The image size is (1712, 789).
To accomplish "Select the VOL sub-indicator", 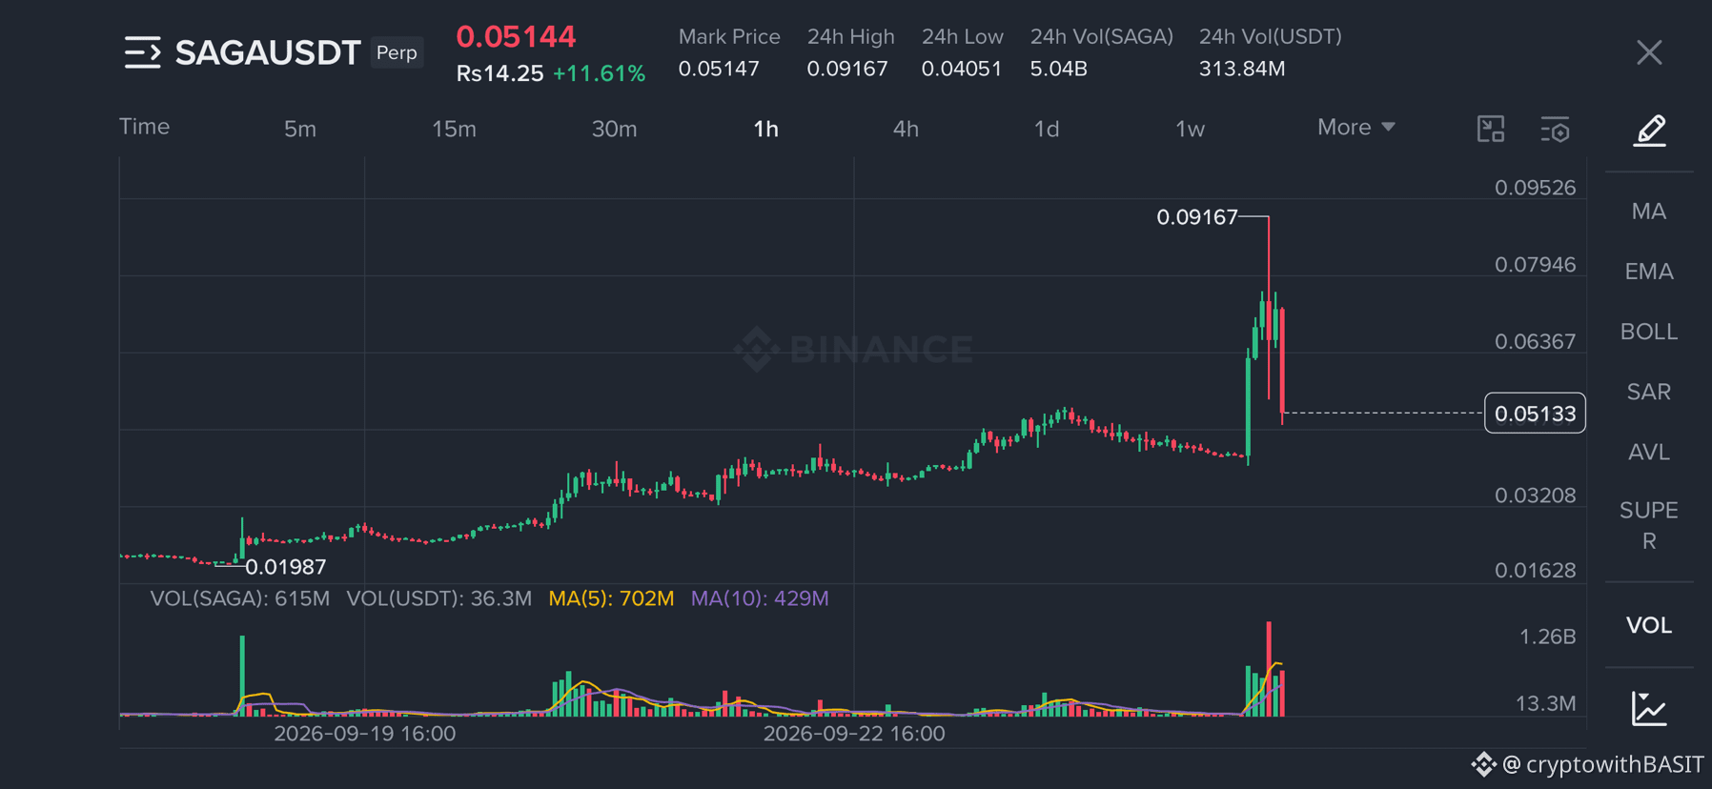I will click(x=1649, y=625).
